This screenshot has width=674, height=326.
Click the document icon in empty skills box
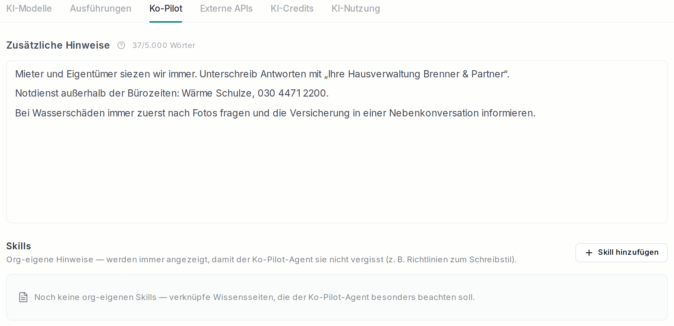click(23, 297)
